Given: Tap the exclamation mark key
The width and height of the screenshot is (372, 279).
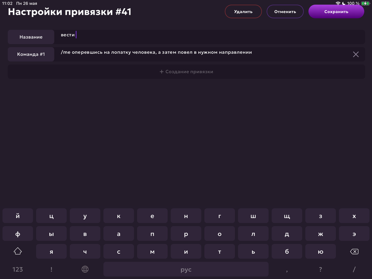Looking at the screenshot, I should [x=51, y=269].
